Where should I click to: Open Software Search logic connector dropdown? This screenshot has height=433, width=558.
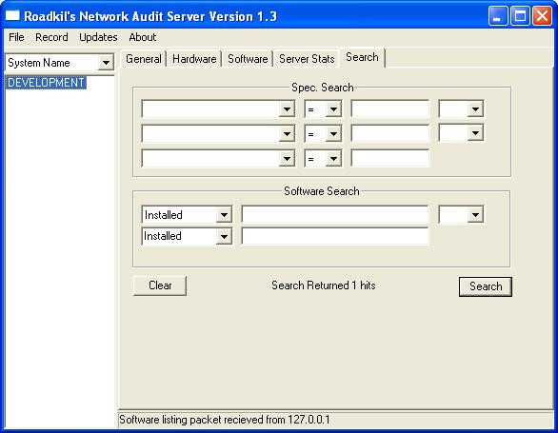pyautogui.click(x=475, y=214)
